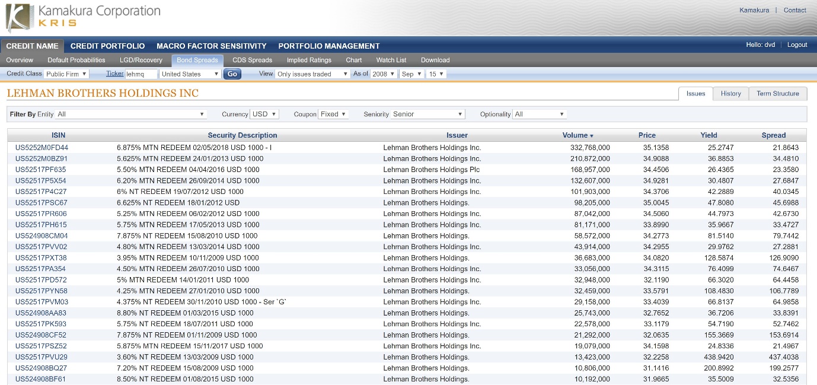
Task: Switch to the History view tab
Action: 731,93
